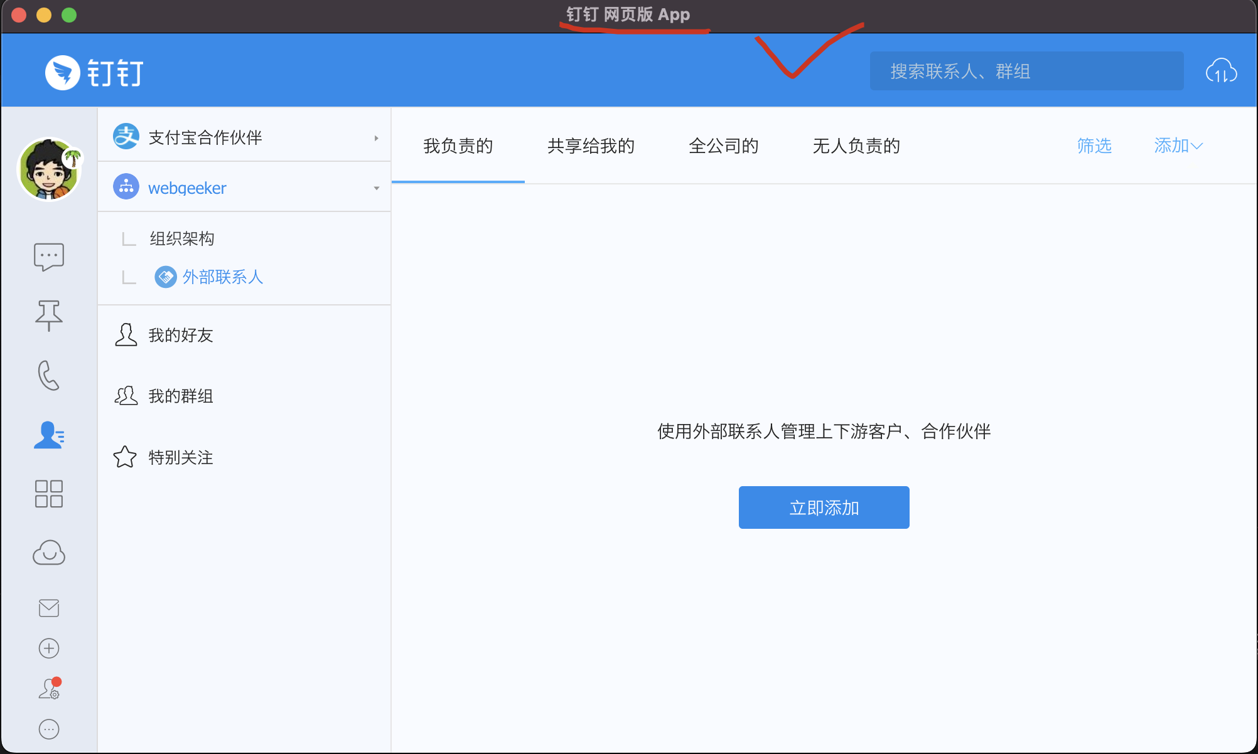1258x754 pixels.
Task: Open the mail envelope icon
Action: (49, 608)
